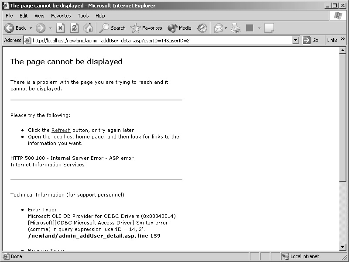Open the Help menu

(x=100, y=16)
